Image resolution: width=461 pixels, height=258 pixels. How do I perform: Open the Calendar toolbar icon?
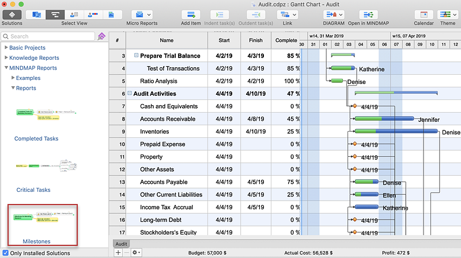(x=424, y=15)
